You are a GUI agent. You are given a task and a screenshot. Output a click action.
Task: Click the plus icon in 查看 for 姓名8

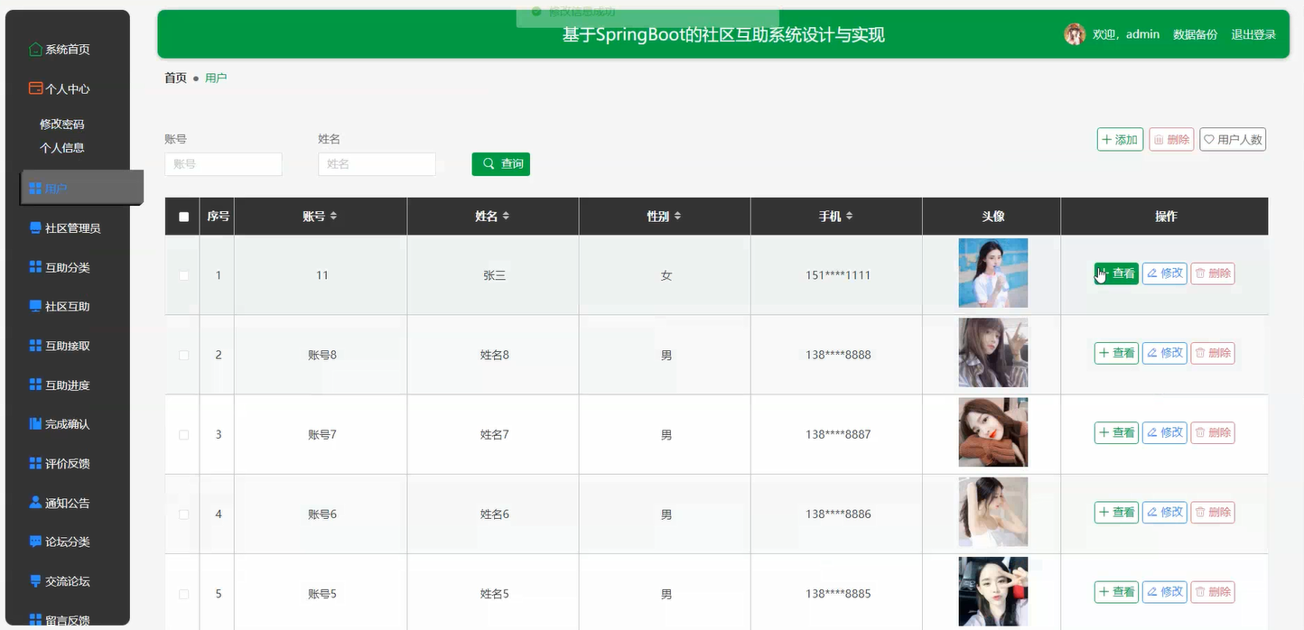1104,353
